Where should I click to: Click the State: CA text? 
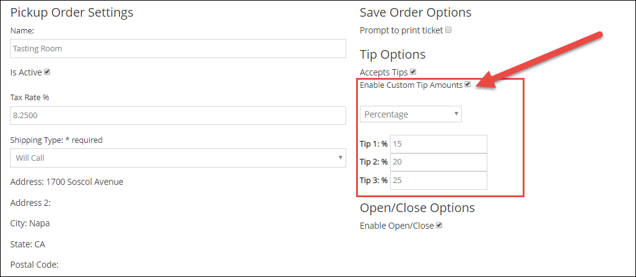pos(27,244)
